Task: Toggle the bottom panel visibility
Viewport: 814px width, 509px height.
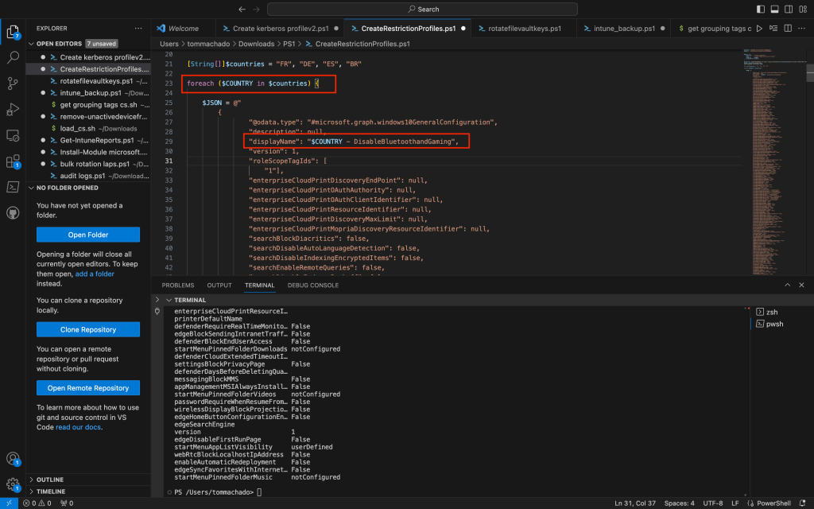Action: [775, 9]
